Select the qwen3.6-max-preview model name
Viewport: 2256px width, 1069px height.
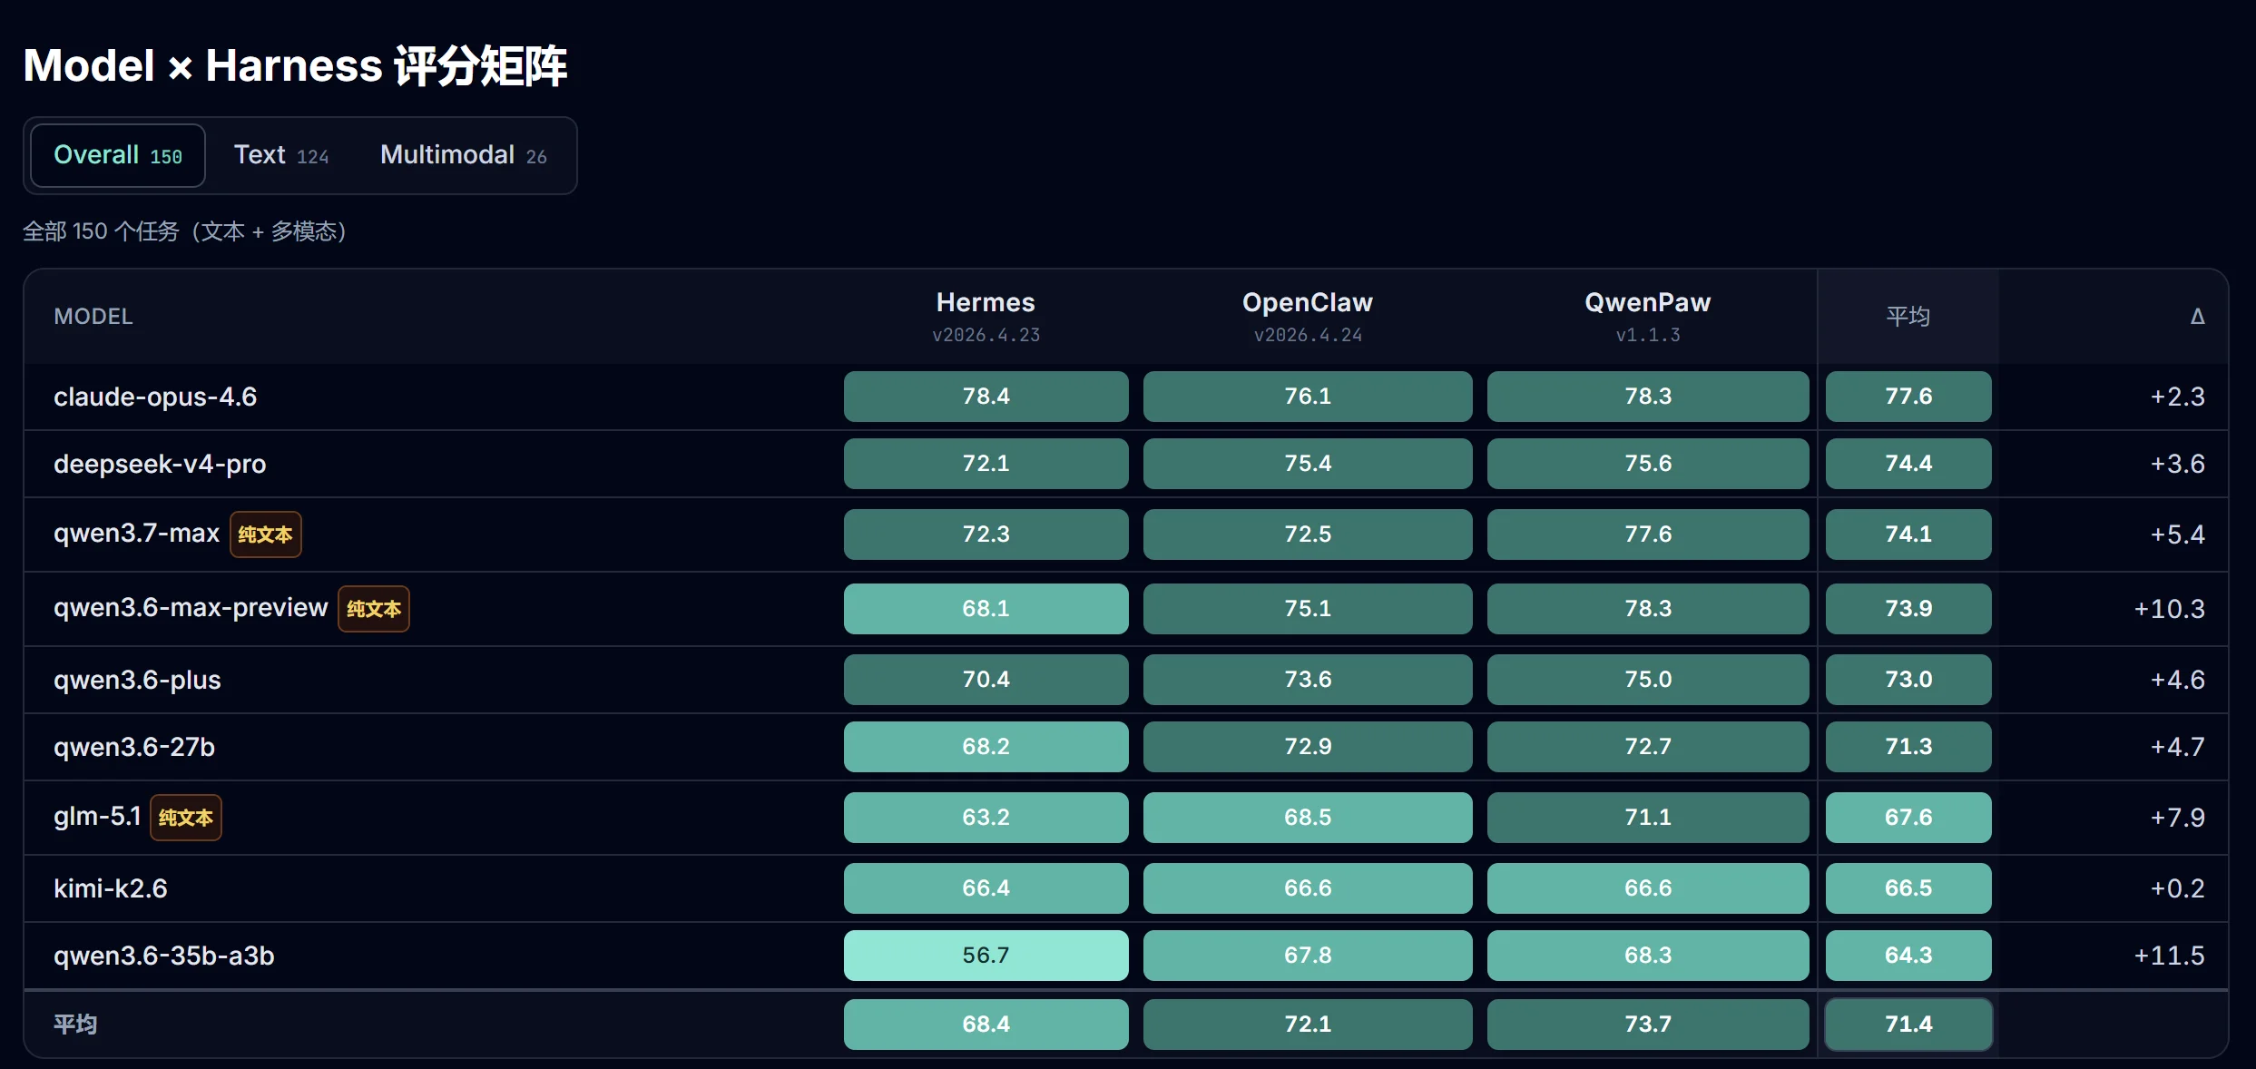pyautogui.click(x=191, y=607)
